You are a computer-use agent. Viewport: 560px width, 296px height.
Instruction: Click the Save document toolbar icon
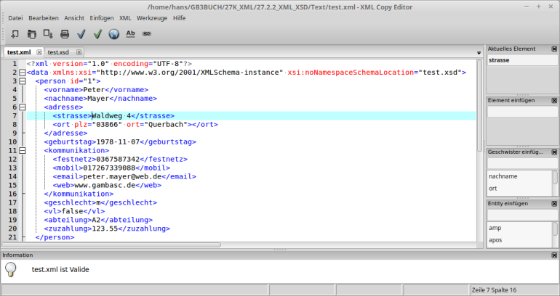48,33
